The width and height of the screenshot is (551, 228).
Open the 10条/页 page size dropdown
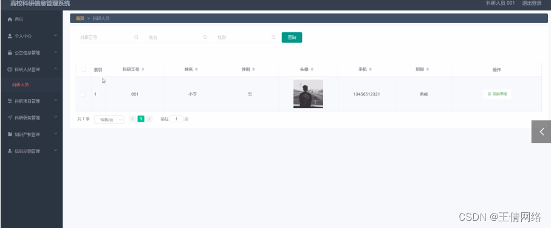[109, 120]
